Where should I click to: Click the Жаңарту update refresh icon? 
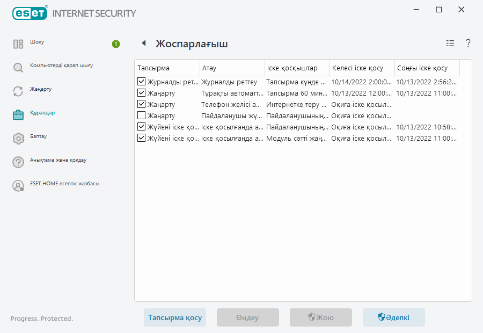click(x=18, y=90)
